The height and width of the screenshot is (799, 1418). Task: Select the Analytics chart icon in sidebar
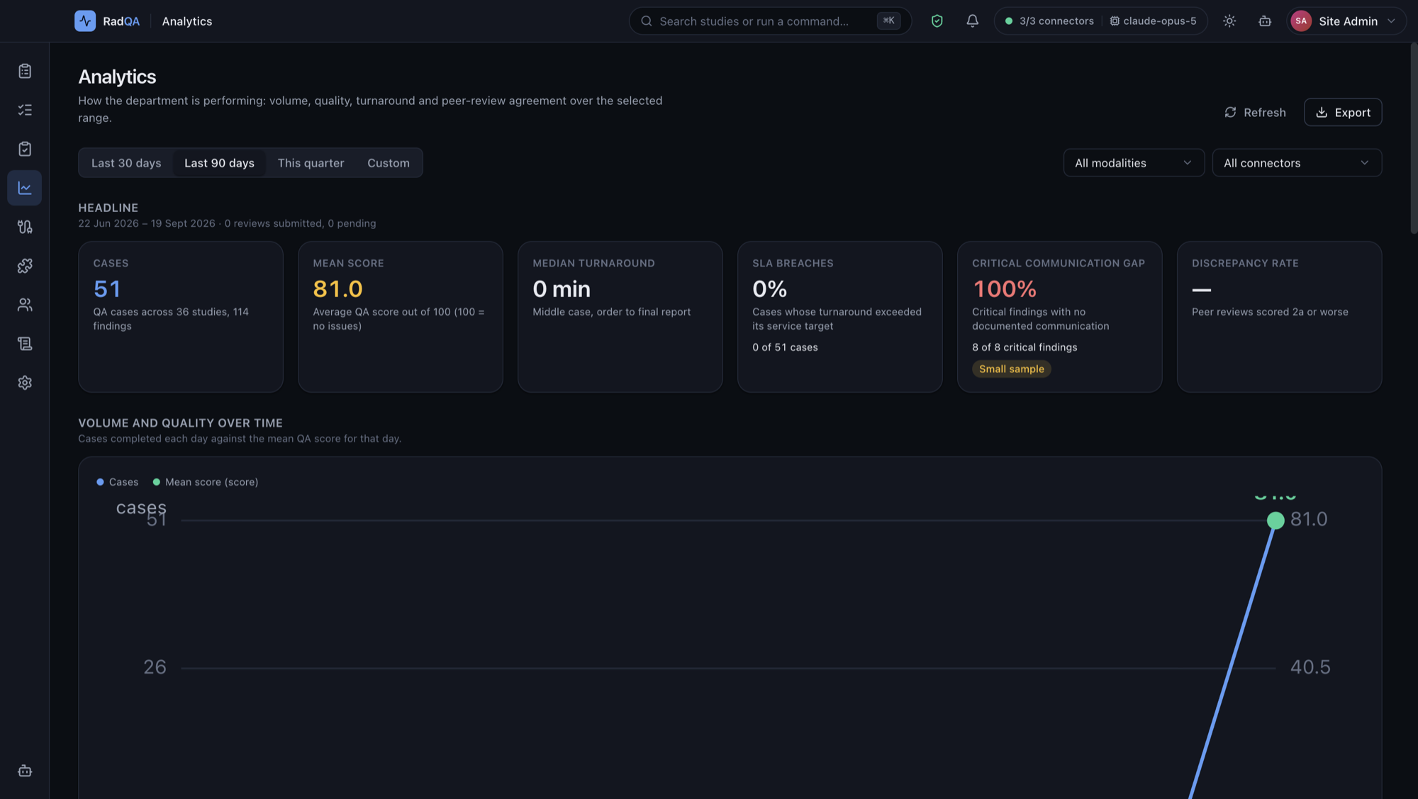(x=25, y=188)
